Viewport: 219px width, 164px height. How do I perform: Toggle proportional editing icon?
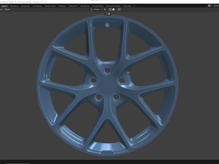tap(120, 10)
